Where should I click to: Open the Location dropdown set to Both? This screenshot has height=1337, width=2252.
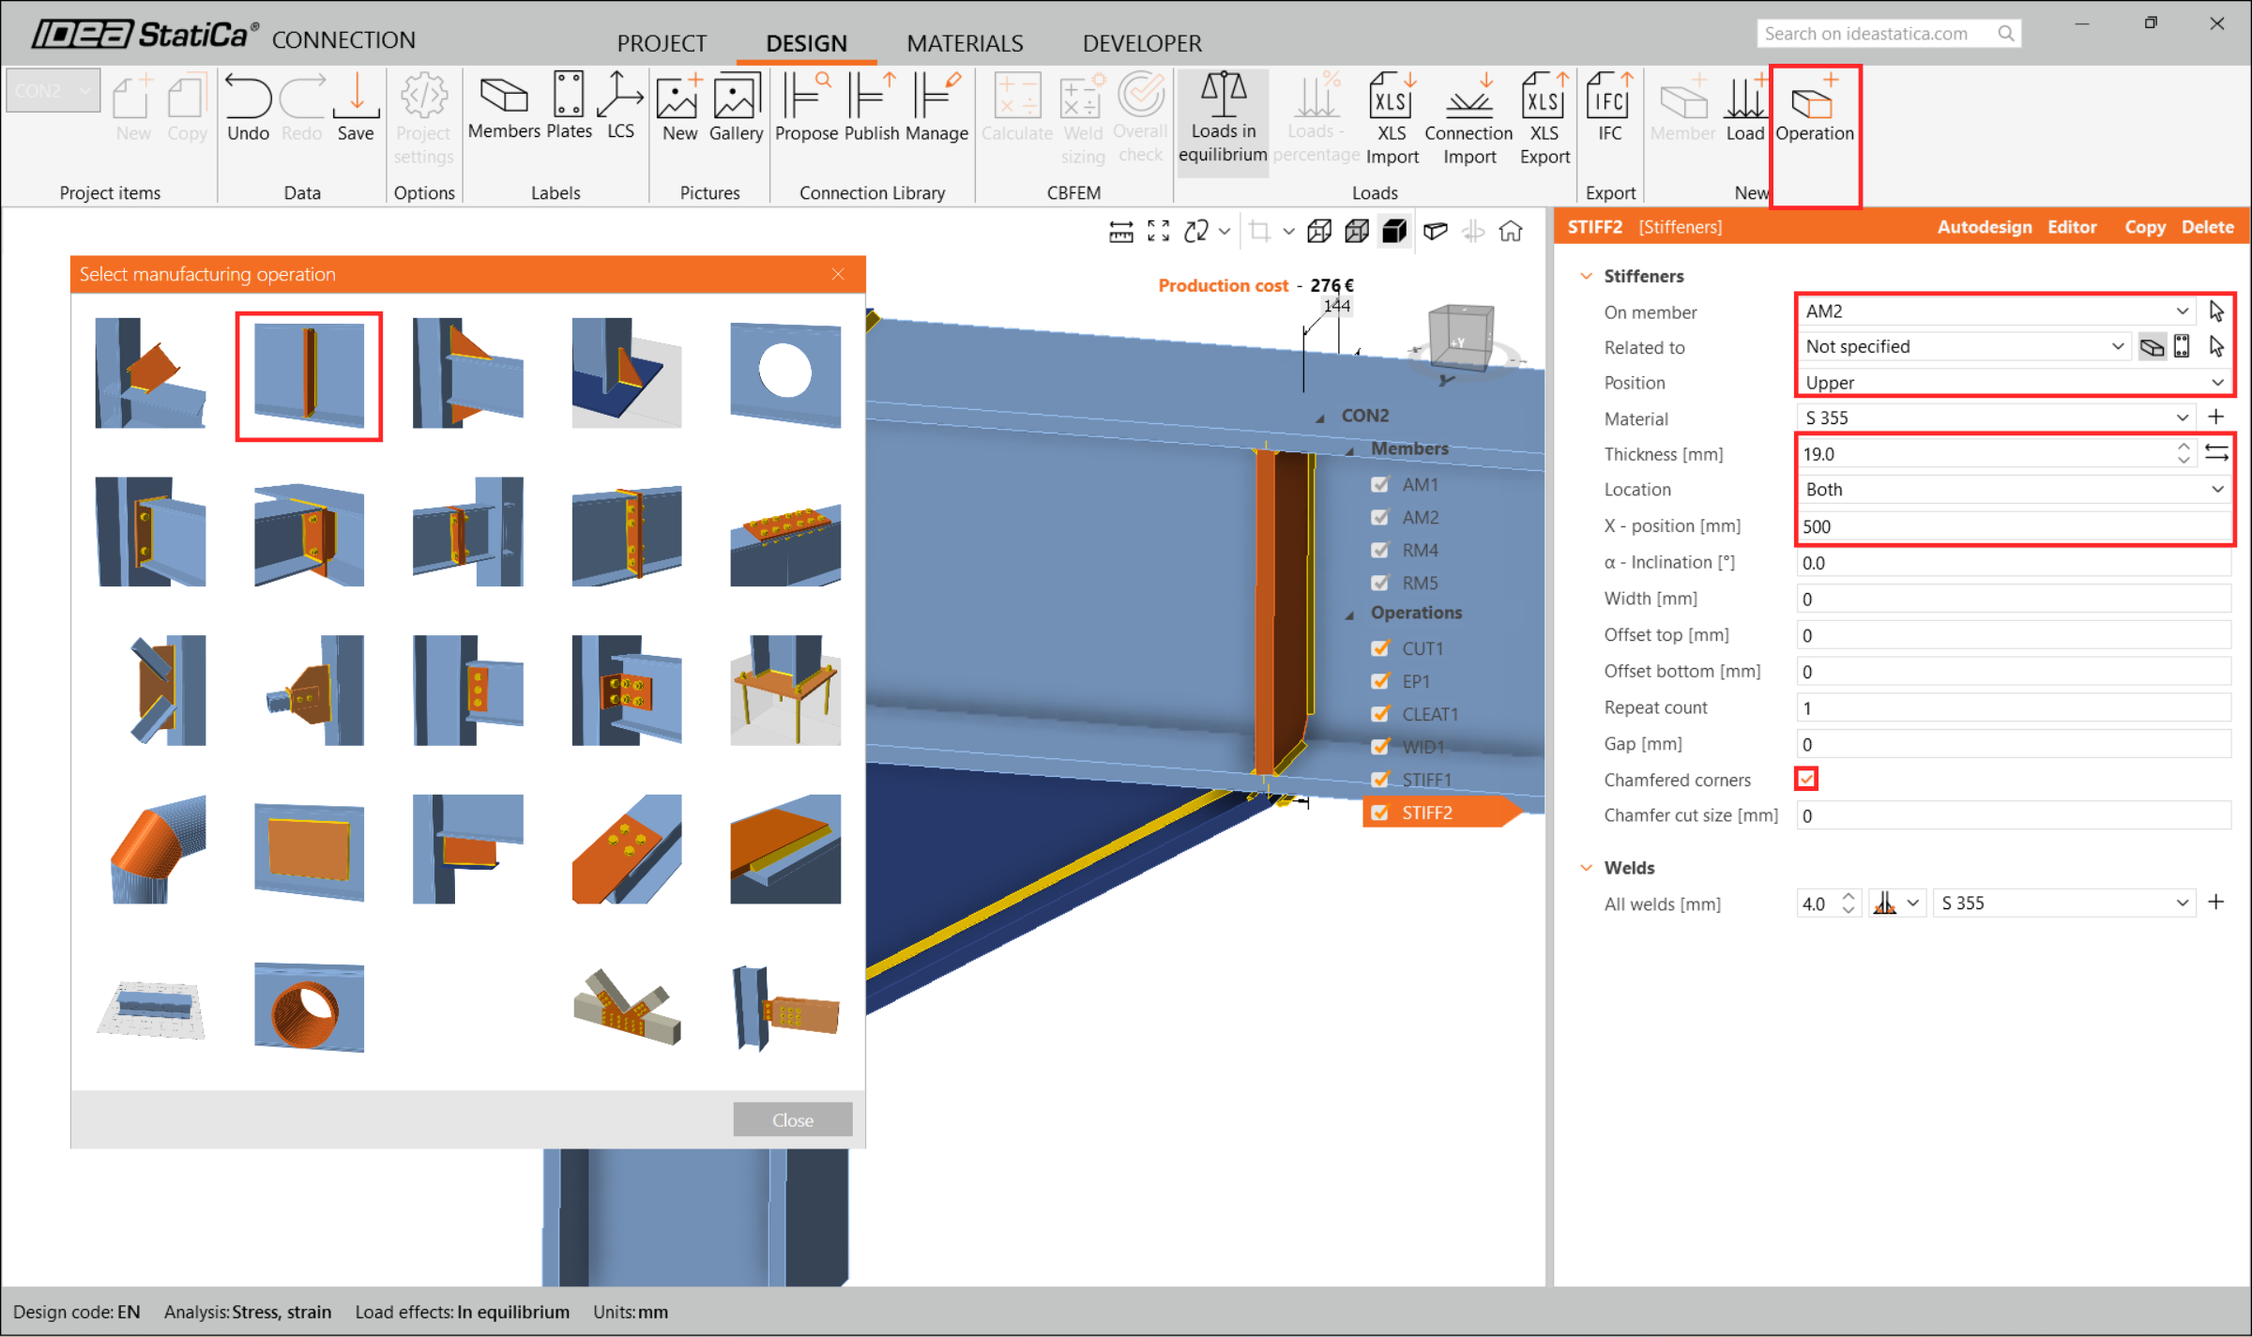pos(2012,490)
